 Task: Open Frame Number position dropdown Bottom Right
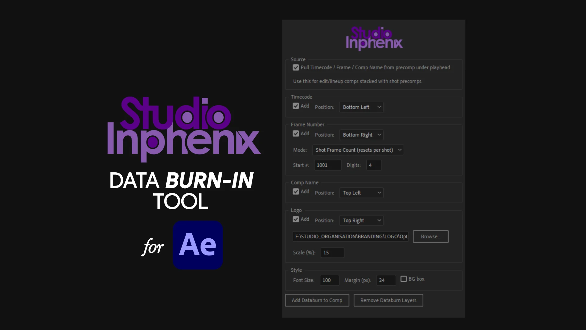coord(362,135)
